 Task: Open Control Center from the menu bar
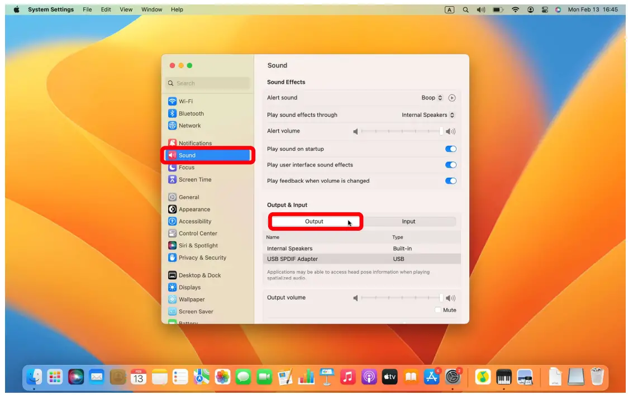[x=545, y=9]
